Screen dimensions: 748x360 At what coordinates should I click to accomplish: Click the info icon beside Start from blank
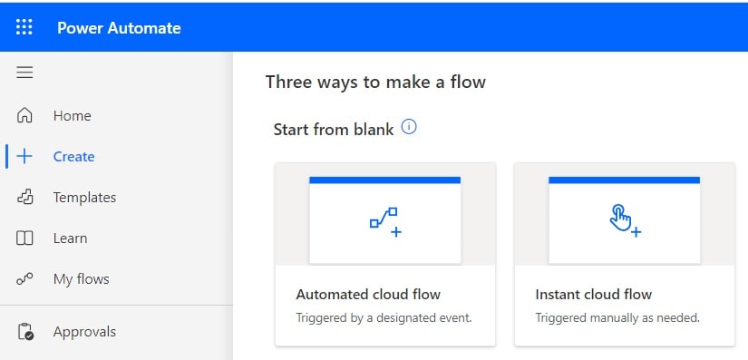click(x=409, y=127)
